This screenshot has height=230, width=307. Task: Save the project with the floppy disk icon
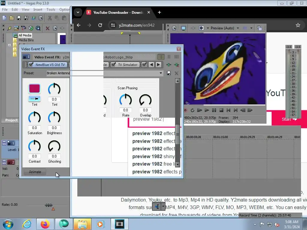19,18
